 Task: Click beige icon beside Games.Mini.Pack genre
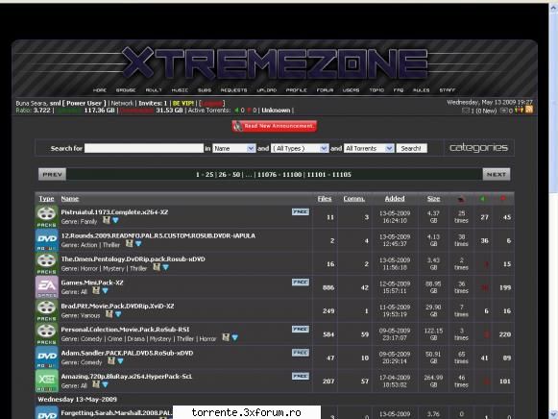point(96,291)
